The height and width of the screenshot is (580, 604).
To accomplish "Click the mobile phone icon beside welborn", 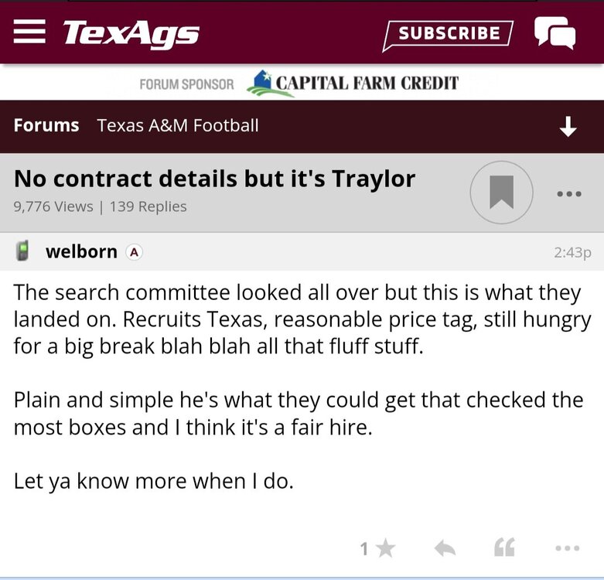I will (x=23, y=251).
